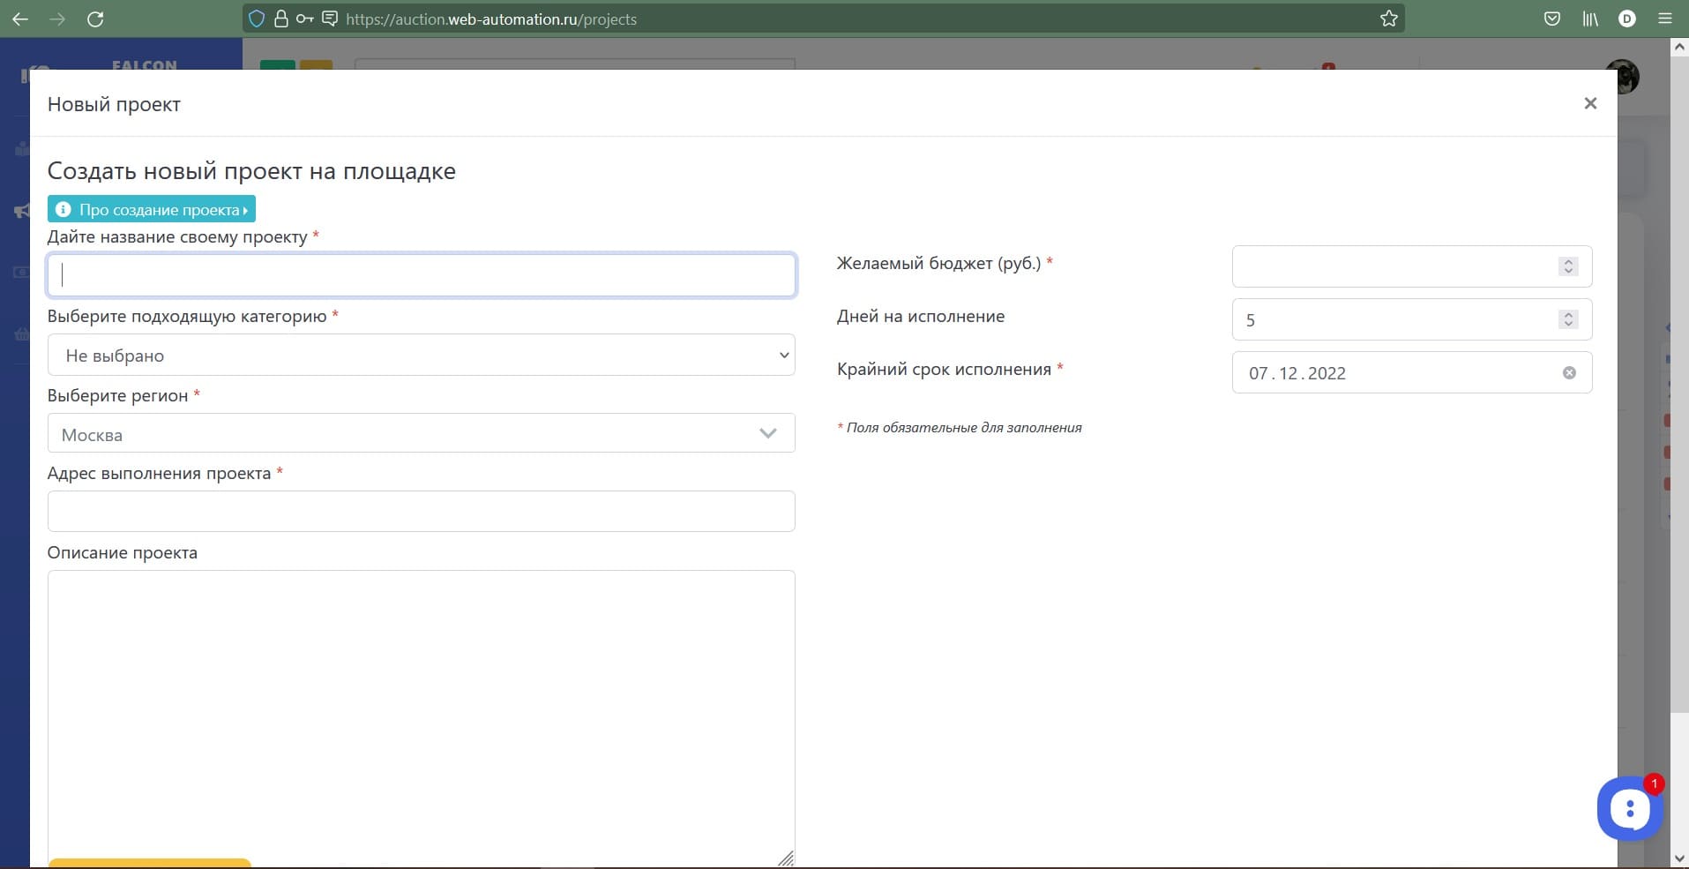Open the category dropdown 'Не выбрано'
The image size is (1689, 869).
tap(421, 356)
